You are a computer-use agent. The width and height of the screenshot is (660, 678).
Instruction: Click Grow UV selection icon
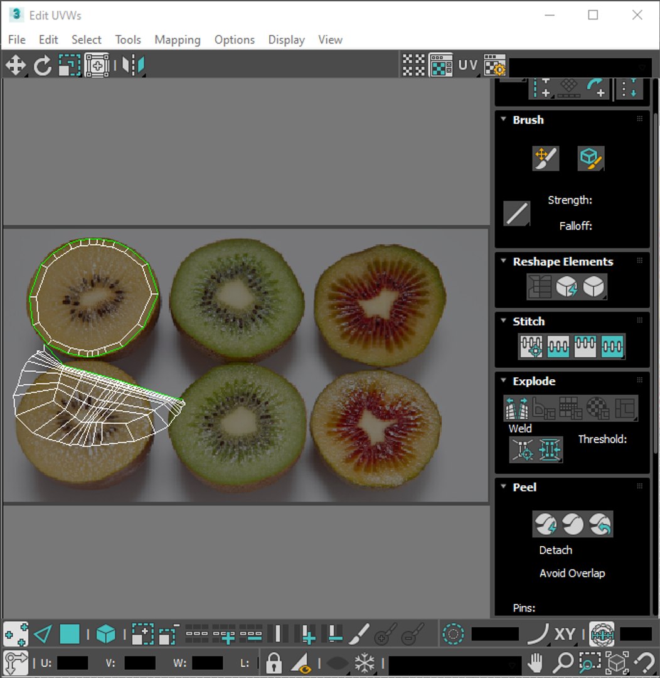click(x=142, y=635)
